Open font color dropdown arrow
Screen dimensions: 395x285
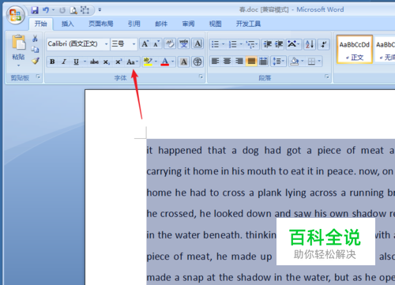tap(173, 62)
